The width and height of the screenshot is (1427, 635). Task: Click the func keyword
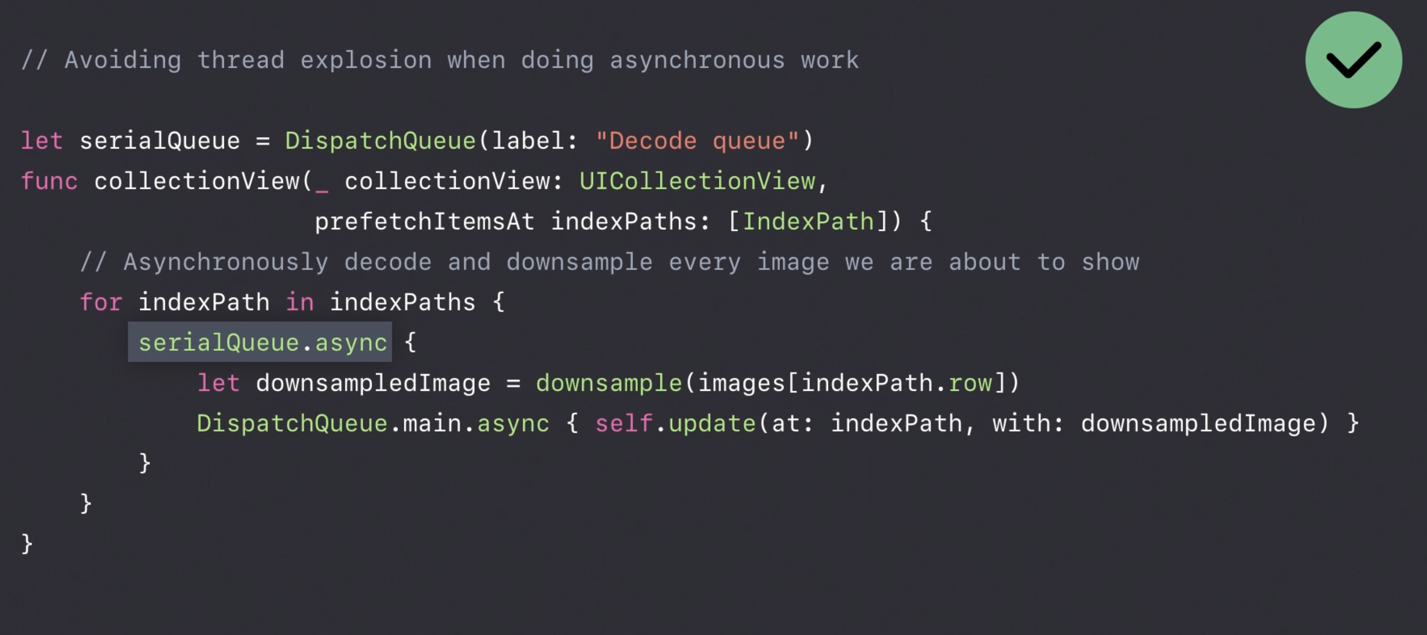click(x=49, y=181)
